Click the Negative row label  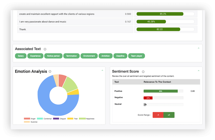point(119,97)
